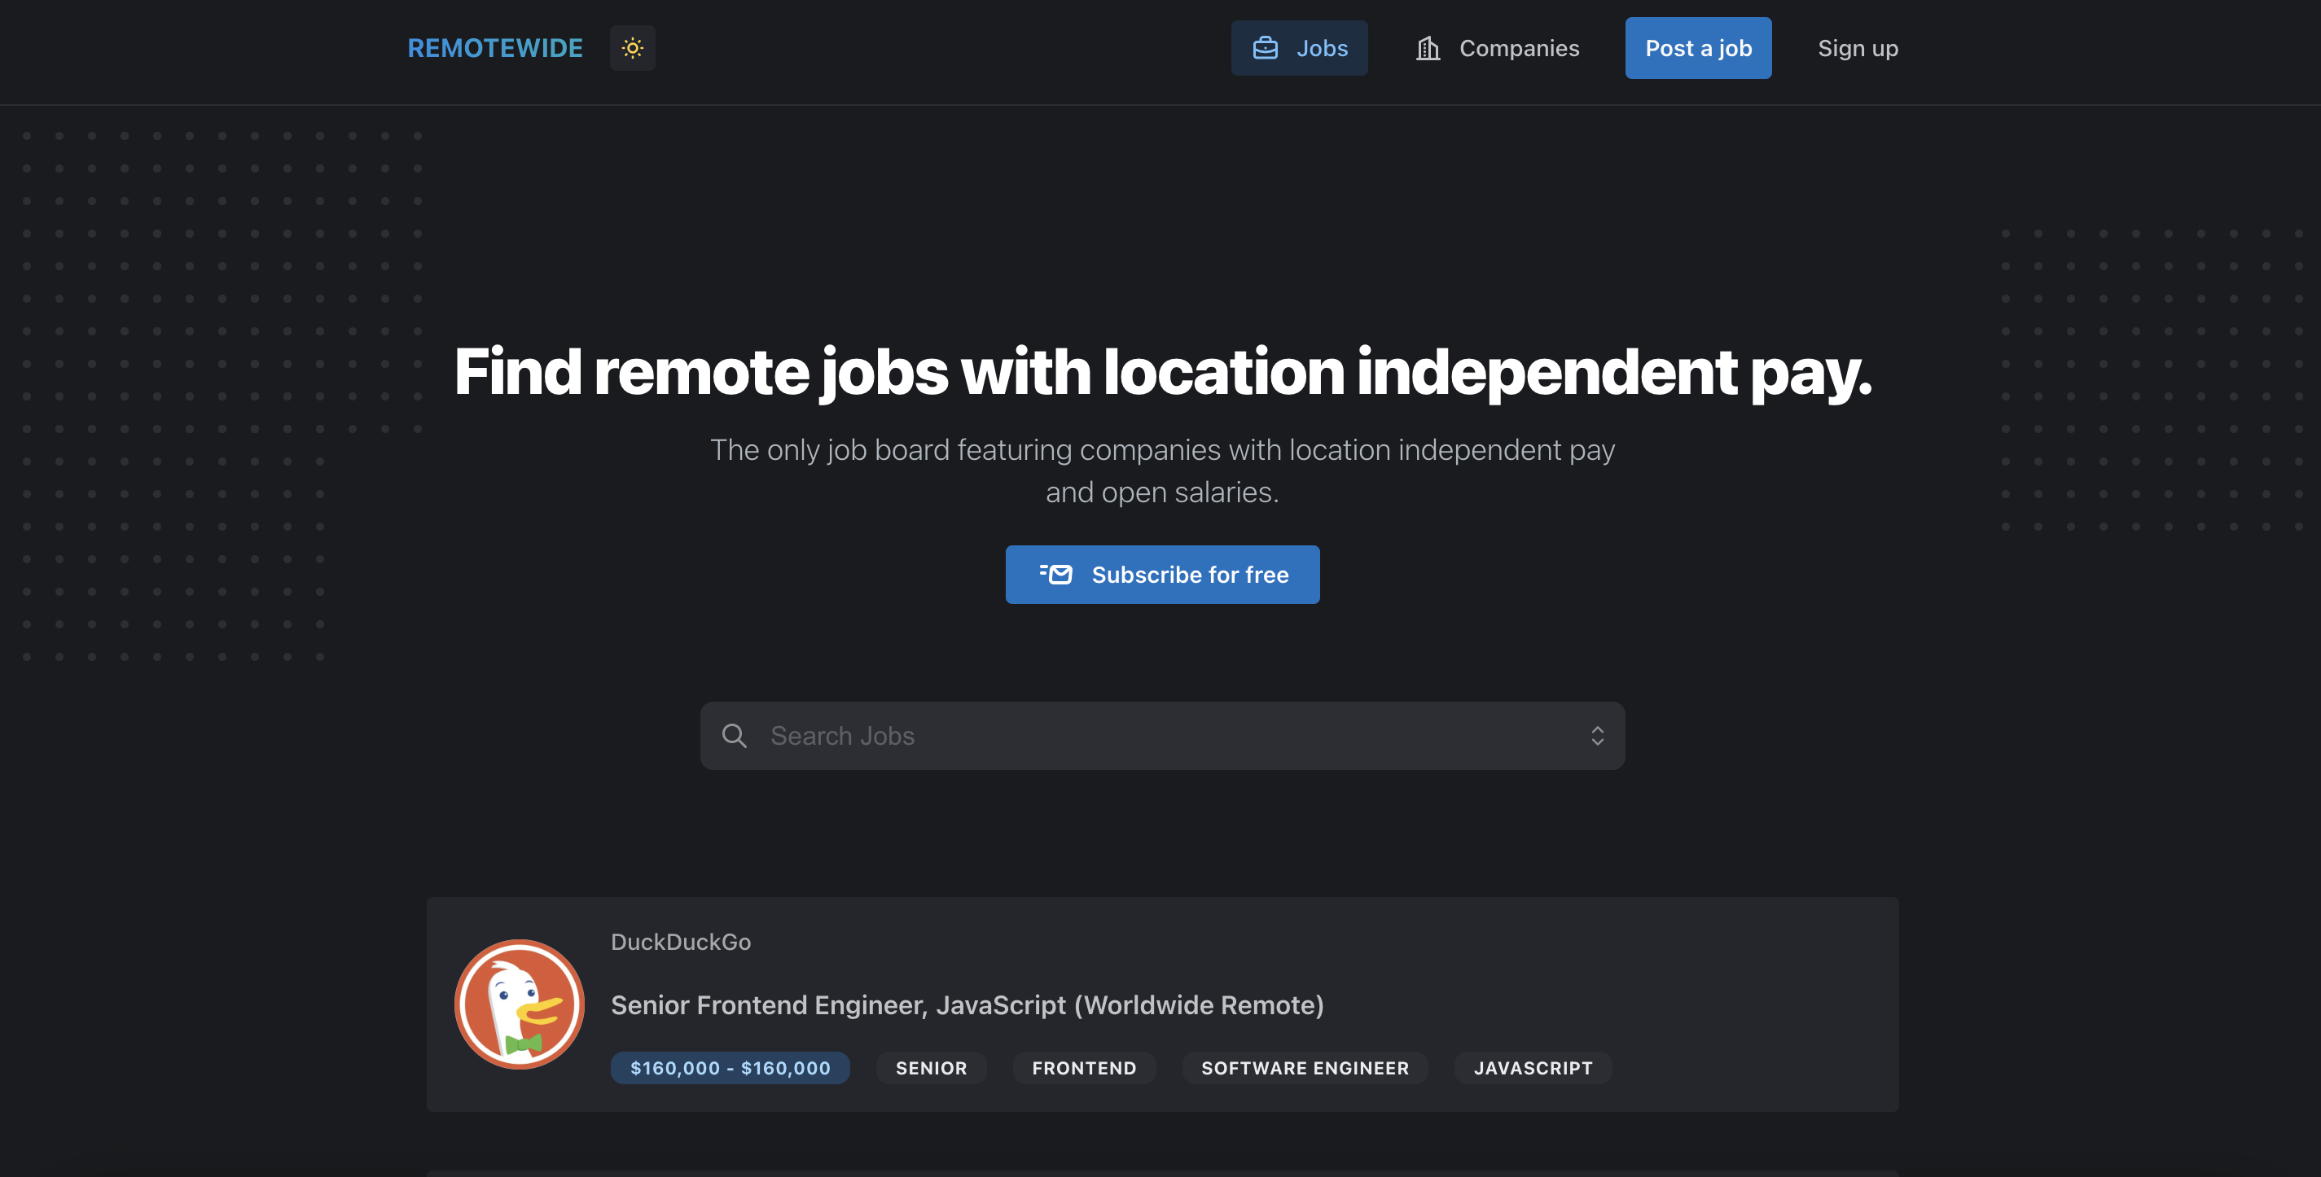
Task: Select the JAVASCRIPT tag
Action: tap(1533, 1068)
